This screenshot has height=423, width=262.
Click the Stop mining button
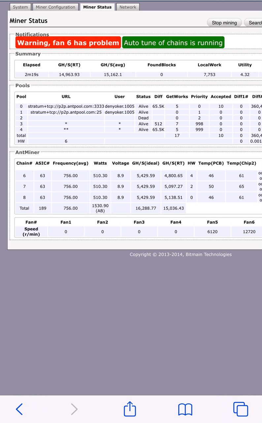point(224,23)
